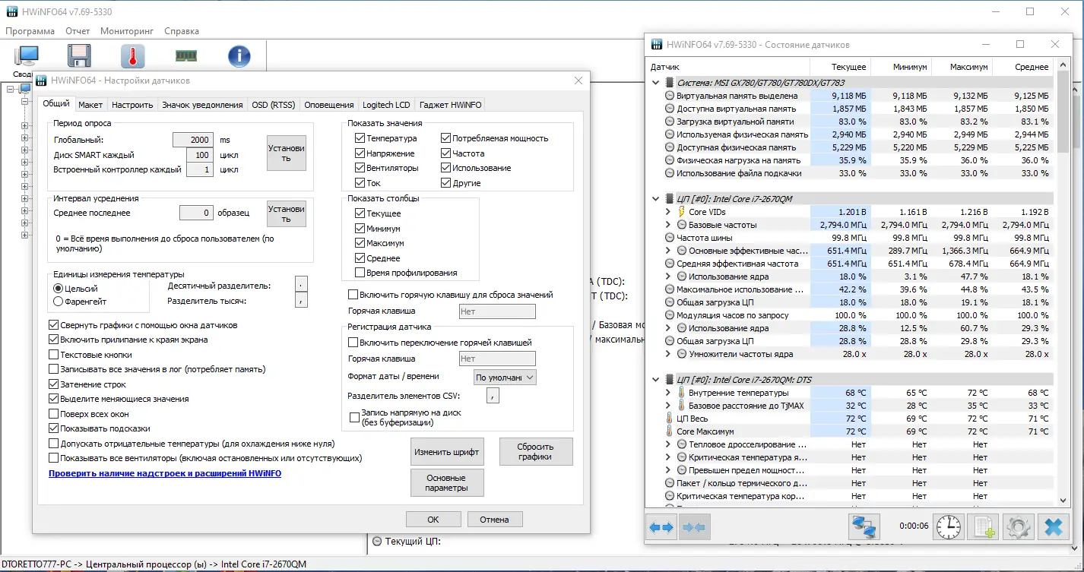This screenshot has height=572, width=1084.
Task: Open sensors via the thermometer toolbar icon
Action: pyautogui.click(x=132, y=57)
